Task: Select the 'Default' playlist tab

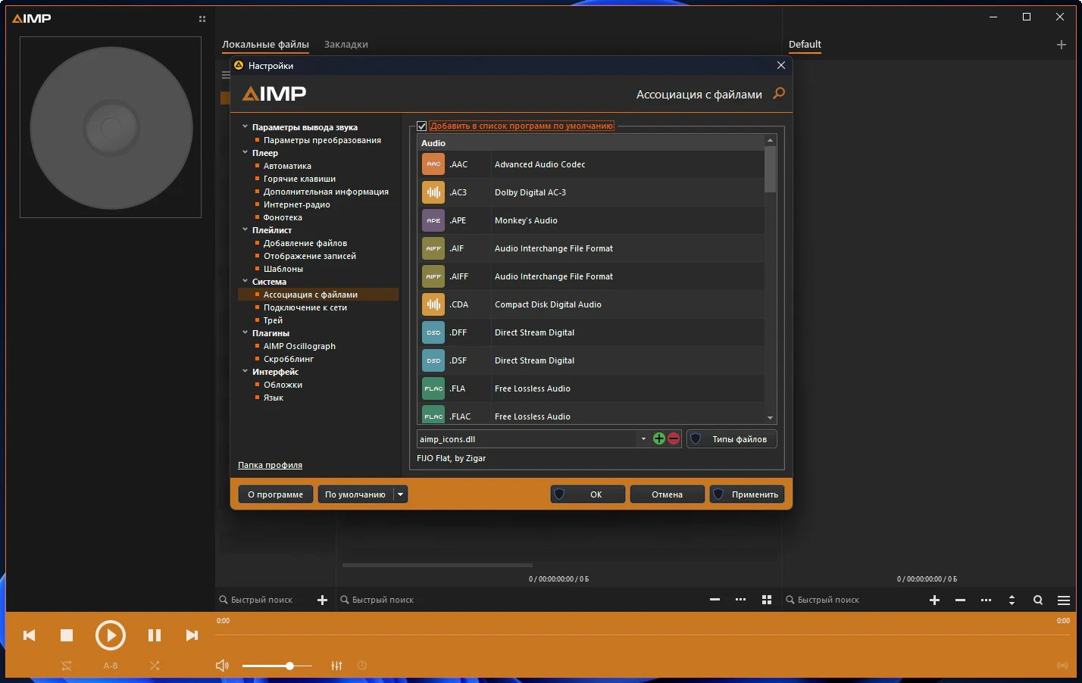Action: [x=805, y=45]
